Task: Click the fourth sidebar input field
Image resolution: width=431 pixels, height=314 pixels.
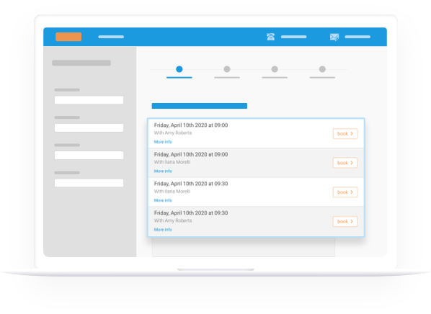Action: tap(89, 183)
